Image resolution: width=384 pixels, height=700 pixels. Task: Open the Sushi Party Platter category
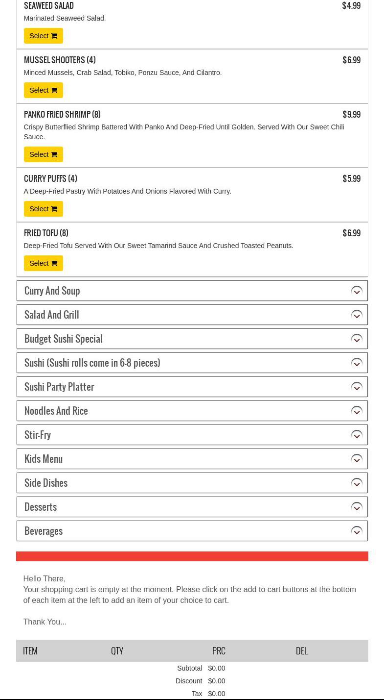coord(192,387)
